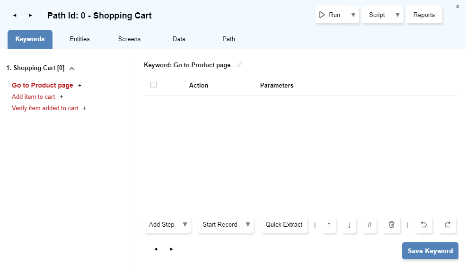Expand the Add Step dropdown arrow
This screenshot has width=466, height=265.
tap(185, 225)
